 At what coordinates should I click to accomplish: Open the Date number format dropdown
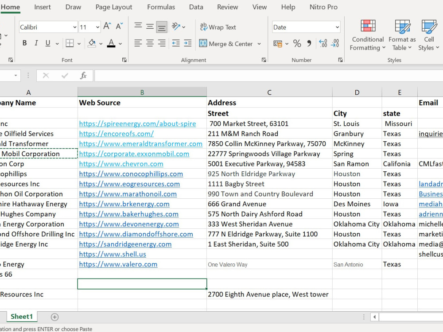click(337, 27)
